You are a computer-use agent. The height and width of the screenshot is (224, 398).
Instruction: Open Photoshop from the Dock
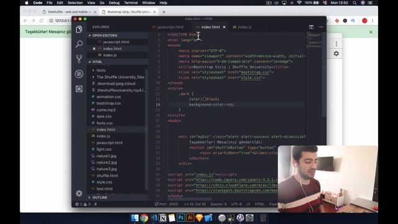(x=181, y=218)
